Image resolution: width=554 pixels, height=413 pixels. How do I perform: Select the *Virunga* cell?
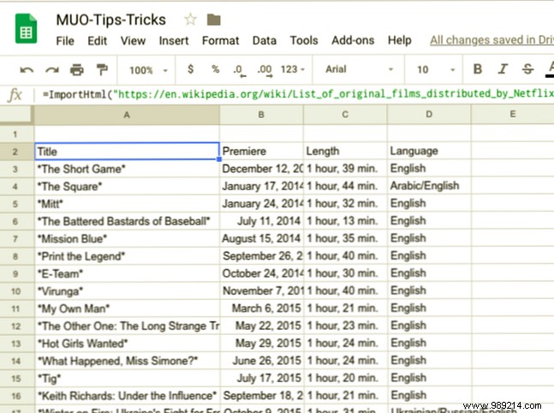[x=127, y=291]
